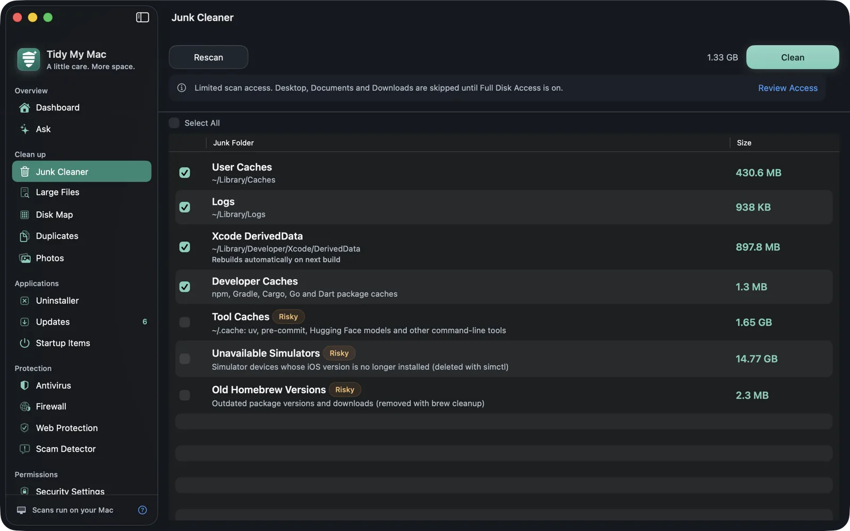Image resolution: width=850 pixels, height=531 pixels.
Task: Open the Firewall globe icon
Action: pos(24,407)
